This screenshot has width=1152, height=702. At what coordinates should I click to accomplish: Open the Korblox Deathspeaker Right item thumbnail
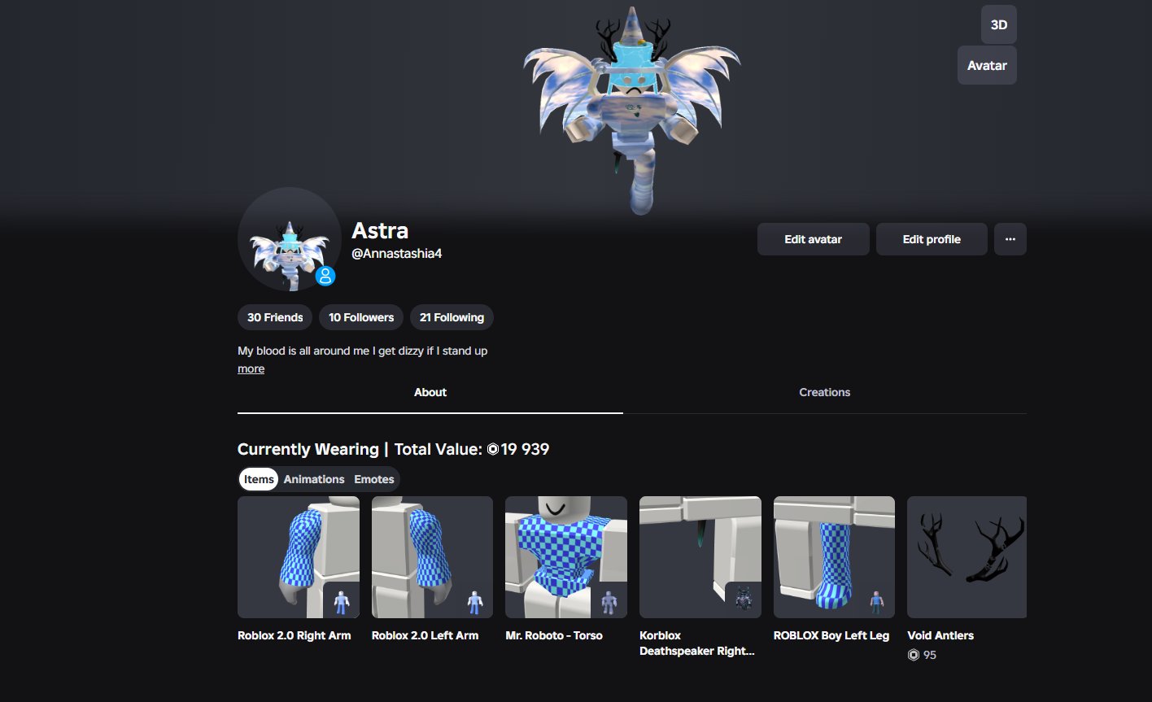[x=700, y=557]
